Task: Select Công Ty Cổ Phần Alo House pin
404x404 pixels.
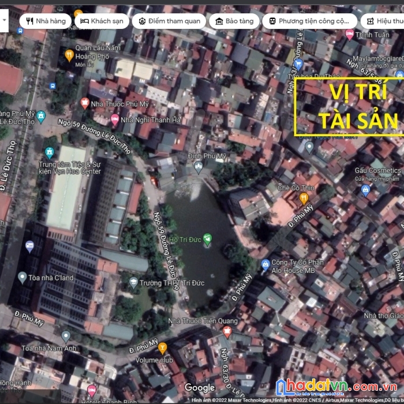Action: click(x=265, y=265)
